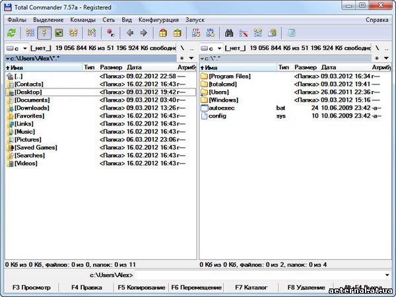Image resolution: width=396 pixels, height=297 pixels.
Task: Select the [..] parent folder row
Action: [x=100, y=77]
